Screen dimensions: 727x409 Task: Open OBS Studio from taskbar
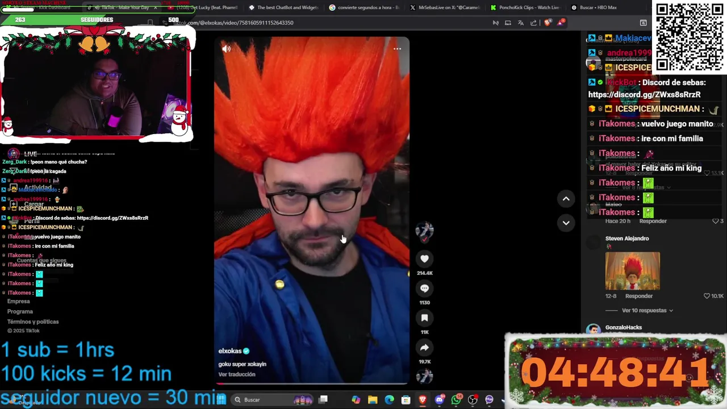point(473,400)
